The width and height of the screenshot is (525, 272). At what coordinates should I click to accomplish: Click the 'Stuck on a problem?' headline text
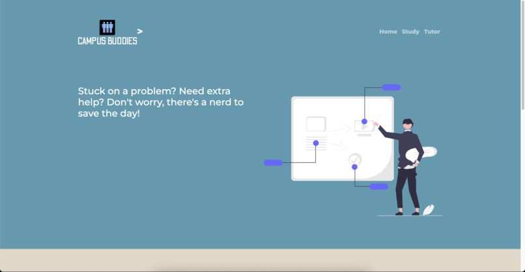161,102
